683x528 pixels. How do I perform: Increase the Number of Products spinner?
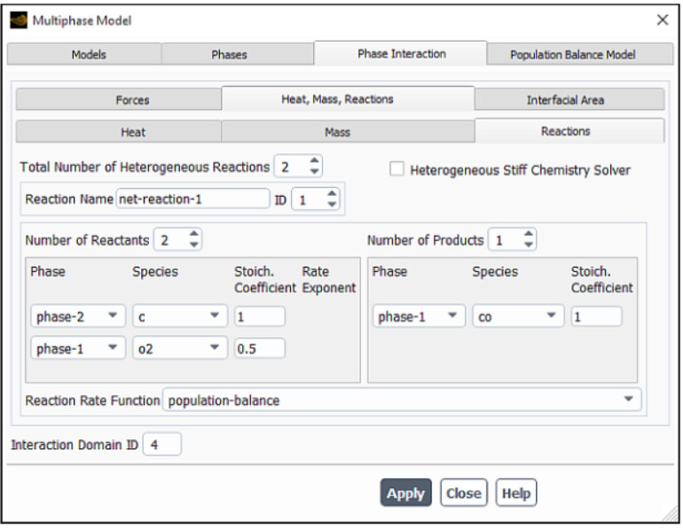[x=529, y=235]
